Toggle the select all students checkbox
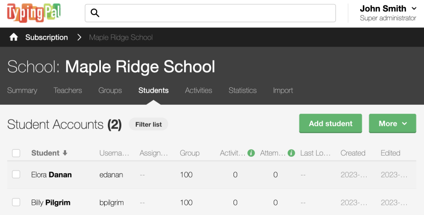This screenshot has height=215, width=424. click(16, 153)
